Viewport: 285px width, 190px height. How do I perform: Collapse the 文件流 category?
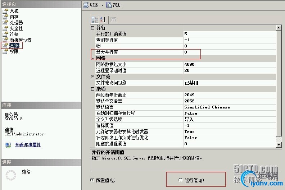(93, 77)
